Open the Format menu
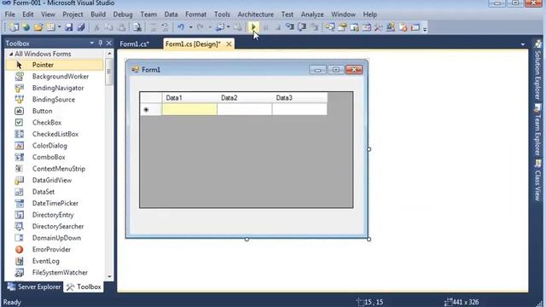Image resolution: width=546 pixels, height=307 pixels. tap(195, 14)
